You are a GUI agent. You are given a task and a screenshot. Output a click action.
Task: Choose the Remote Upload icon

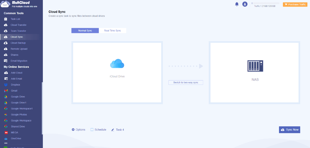[6, 49]
